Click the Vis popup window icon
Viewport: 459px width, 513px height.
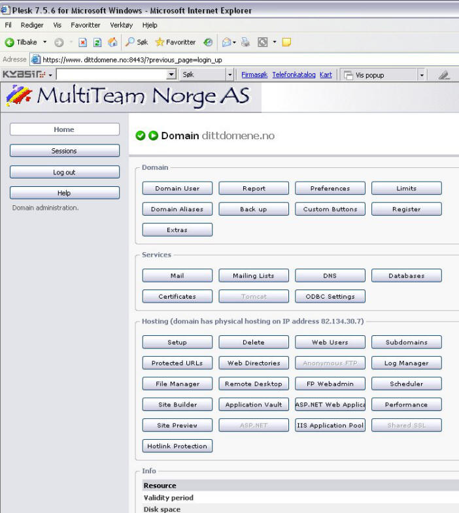point(348,75)
